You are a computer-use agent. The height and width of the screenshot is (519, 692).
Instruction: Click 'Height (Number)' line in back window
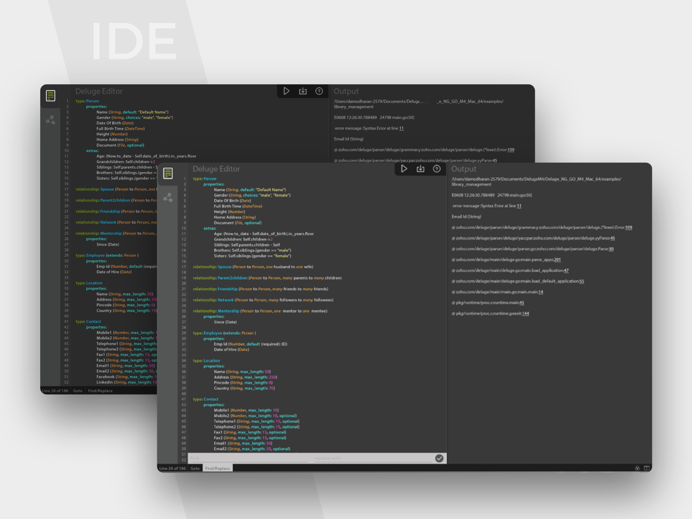pyautogui.click(x=112, y=134)
